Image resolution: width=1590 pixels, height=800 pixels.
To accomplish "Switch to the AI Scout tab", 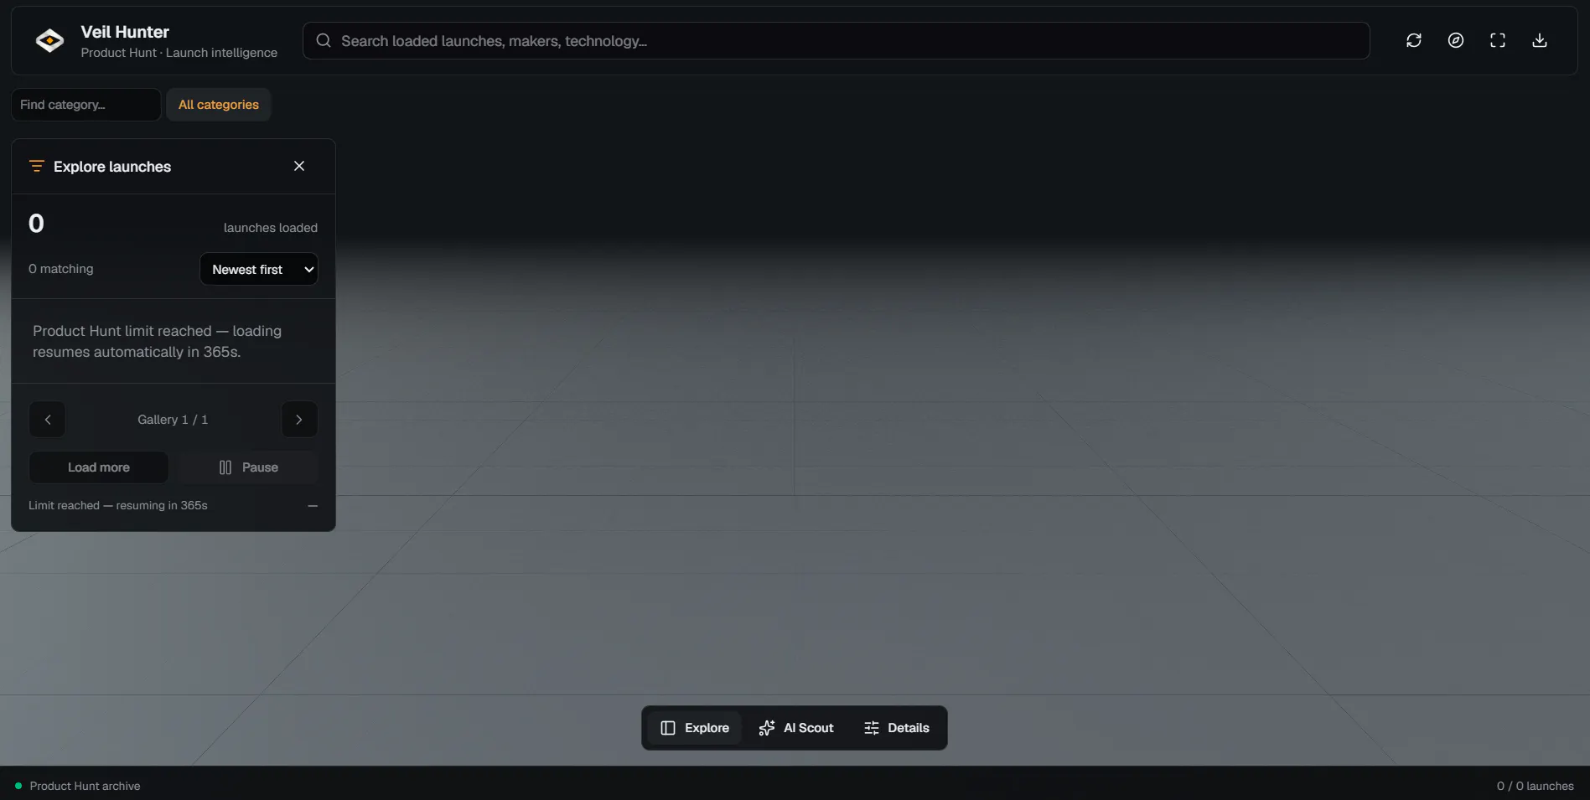I will [x=796, y=728].
